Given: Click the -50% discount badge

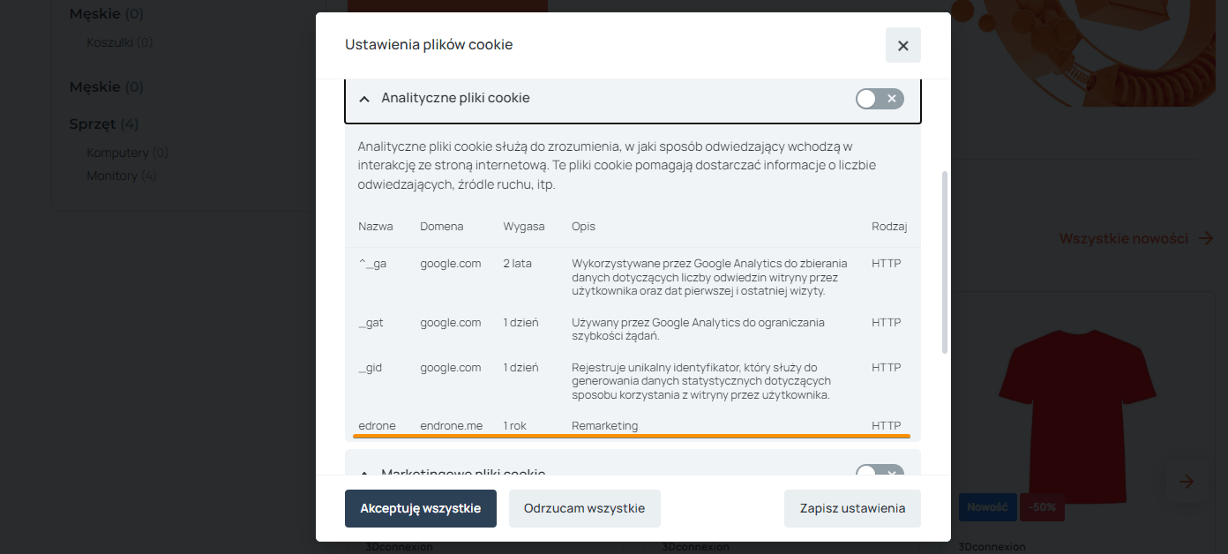Looking at the screenshot, I should tap(1042, 507).
